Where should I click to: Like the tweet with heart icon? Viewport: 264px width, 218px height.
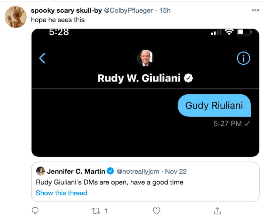157,210
